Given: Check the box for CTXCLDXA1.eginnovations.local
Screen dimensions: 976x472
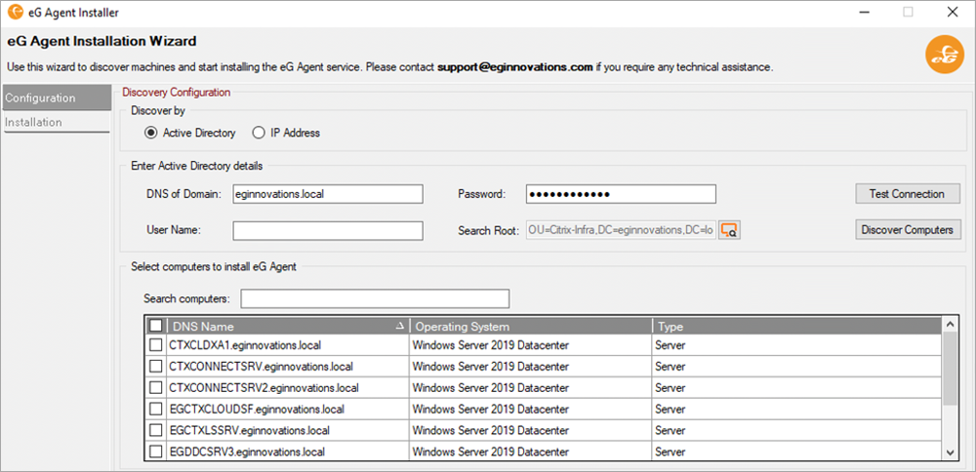Looking at the screenshot, I should [156, 344].
